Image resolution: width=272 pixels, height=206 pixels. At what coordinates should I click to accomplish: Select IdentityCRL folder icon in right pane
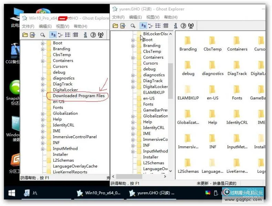[x=237, y=114]
